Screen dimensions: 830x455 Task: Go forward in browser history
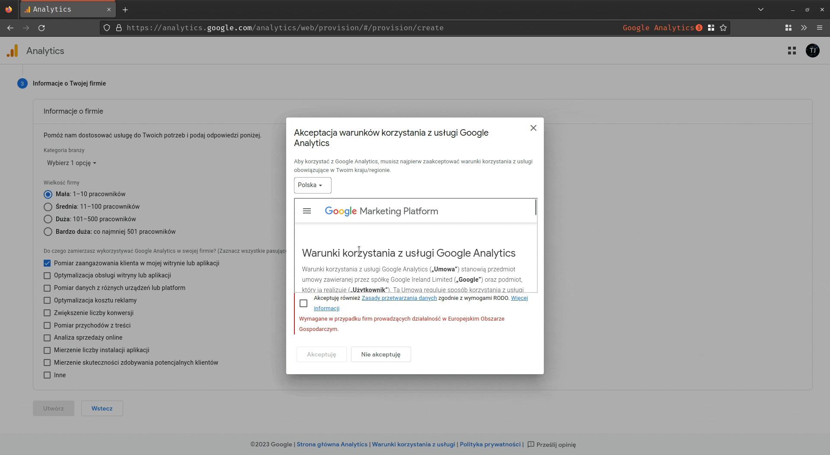(x=26, y=28)
